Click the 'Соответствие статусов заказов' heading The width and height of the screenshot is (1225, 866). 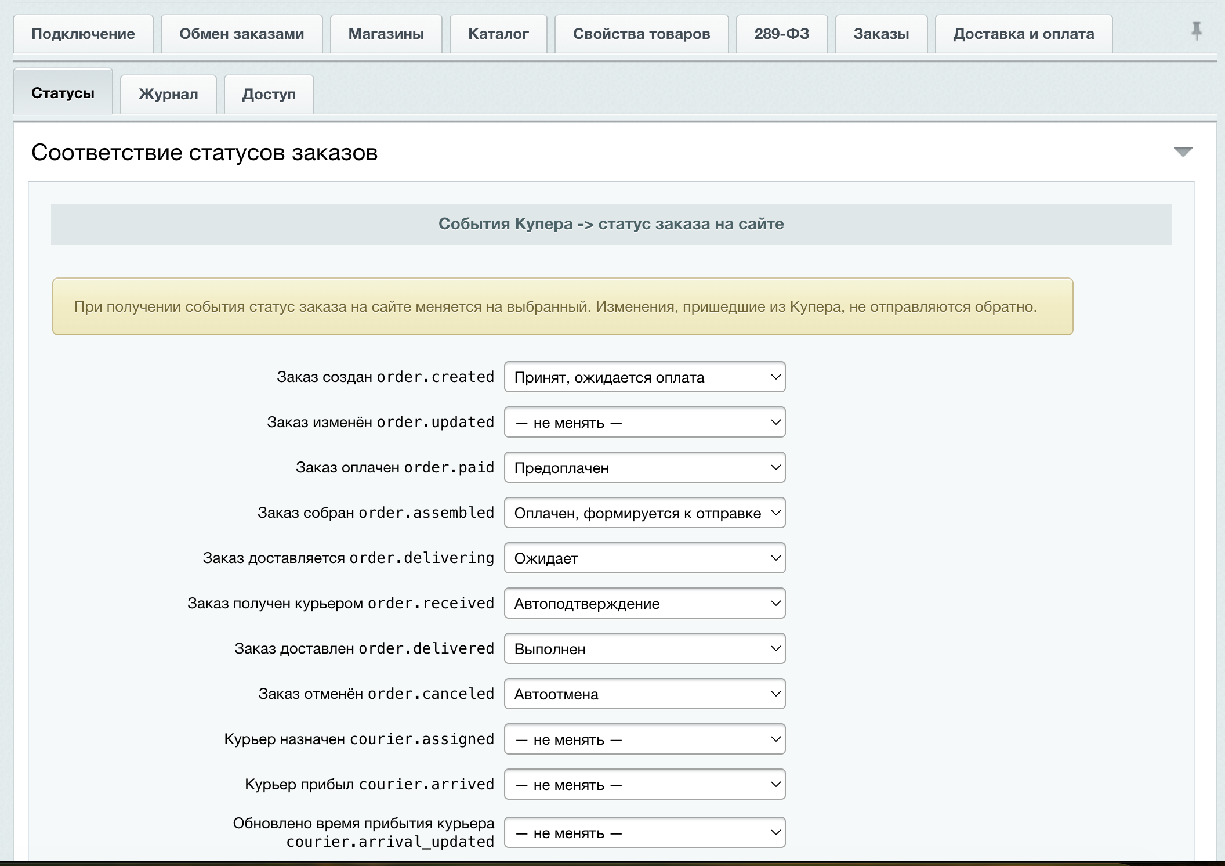point(204,153)
